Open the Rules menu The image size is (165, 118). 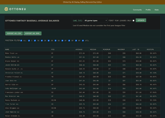157,10
